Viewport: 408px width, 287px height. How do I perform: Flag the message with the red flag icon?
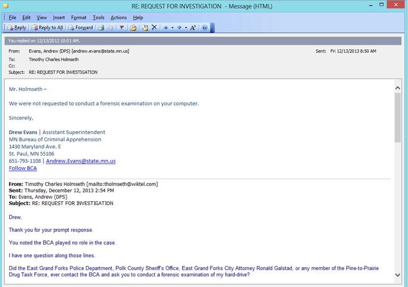122,27
